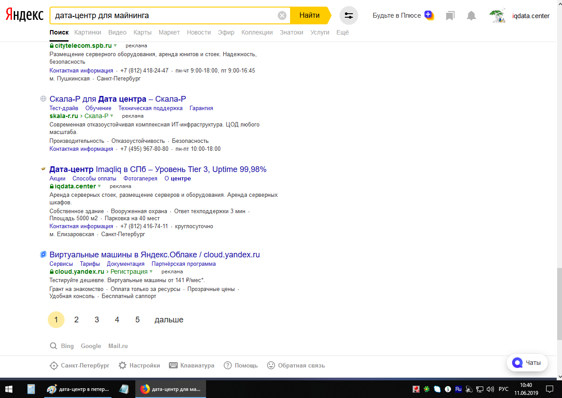Go to results page 2
Viewport: 562px width, 398px height.
click(x=76, y=320)
